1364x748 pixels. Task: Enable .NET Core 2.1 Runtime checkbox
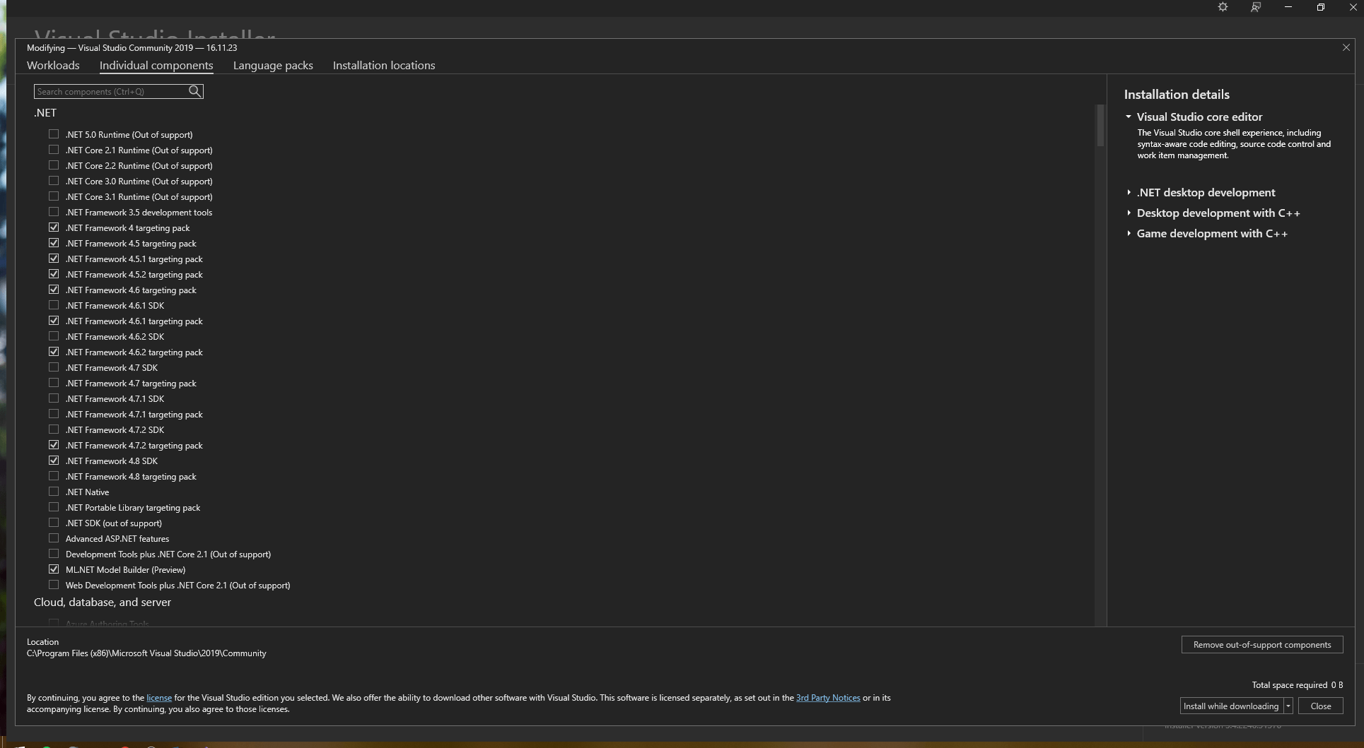click(54, 150)
